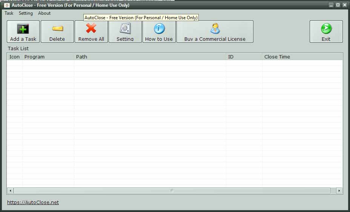Click the Icon column header
This screenshot has width=350, height=212.
(14, 57)
